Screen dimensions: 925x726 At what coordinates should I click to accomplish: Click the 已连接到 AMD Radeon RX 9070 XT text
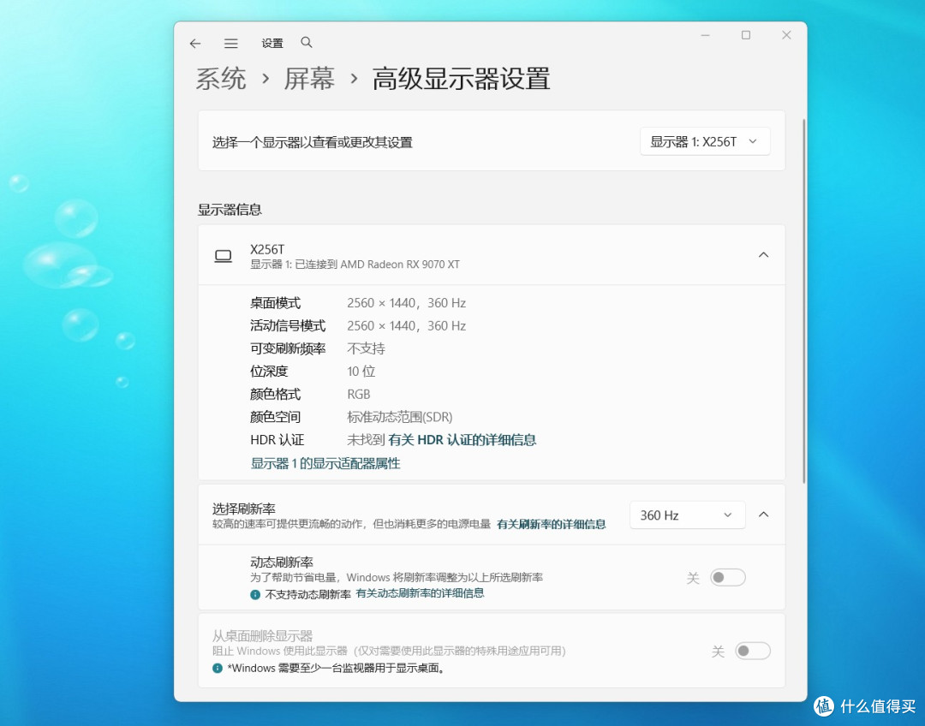(377, 265)
